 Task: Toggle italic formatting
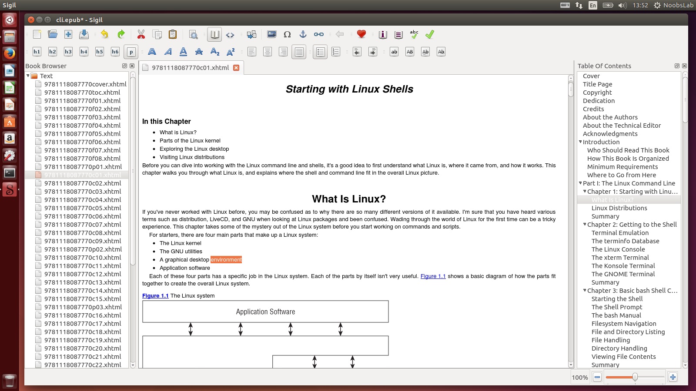click(168, 52)
